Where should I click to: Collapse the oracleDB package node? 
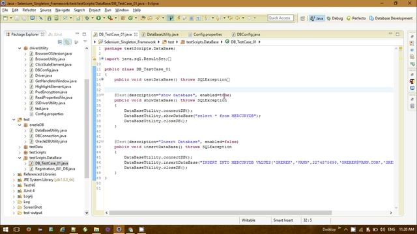(x=20, y=125)
